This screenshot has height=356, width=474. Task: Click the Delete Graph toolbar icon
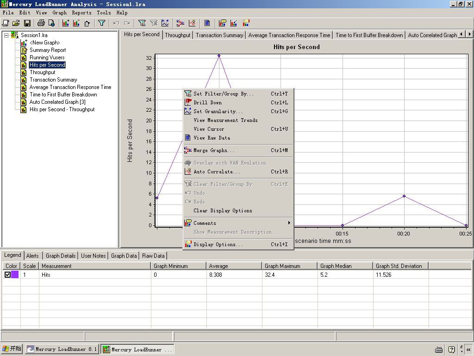(76, 23)
